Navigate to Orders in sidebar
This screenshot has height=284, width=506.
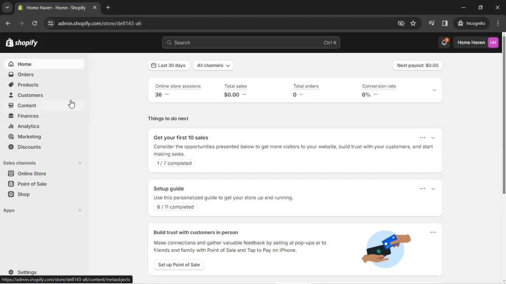(x=25, y=75)
